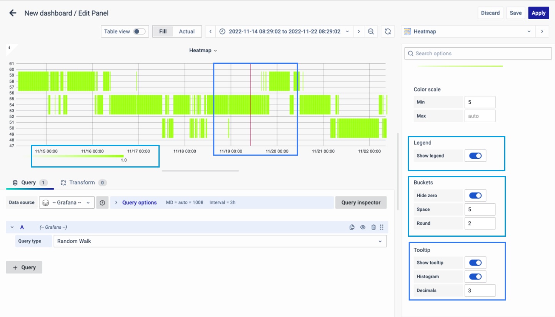Click the Apply button
This screenshot has width=555, height=317.
(x=538, y=13)
